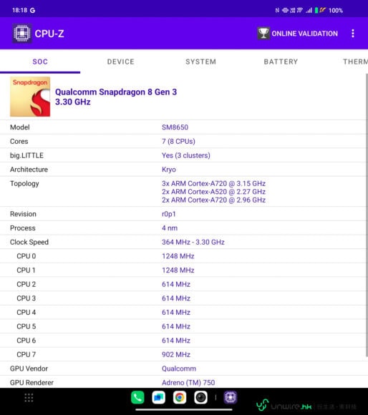Click the Snapdragon chip logo image

point(30,97)
